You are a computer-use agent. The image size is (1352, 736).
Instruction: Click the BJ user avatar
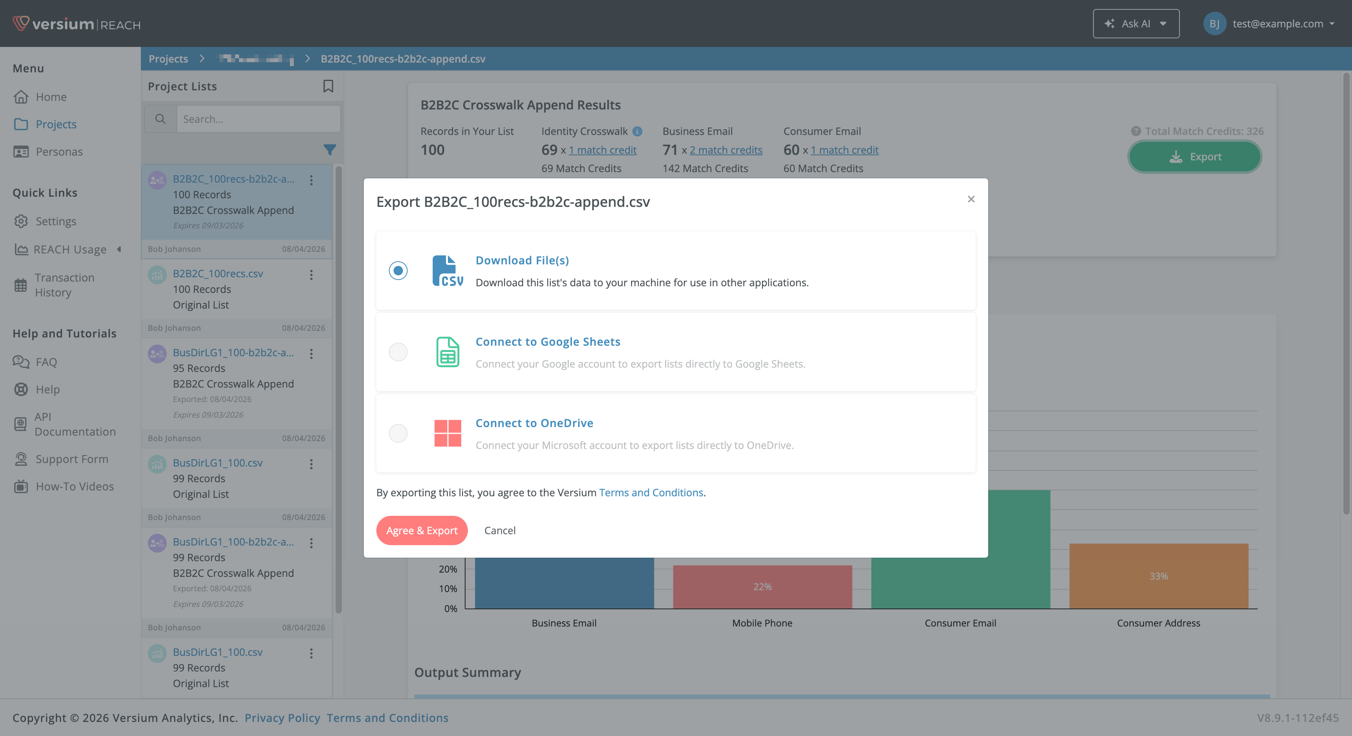pos(1214,23)
